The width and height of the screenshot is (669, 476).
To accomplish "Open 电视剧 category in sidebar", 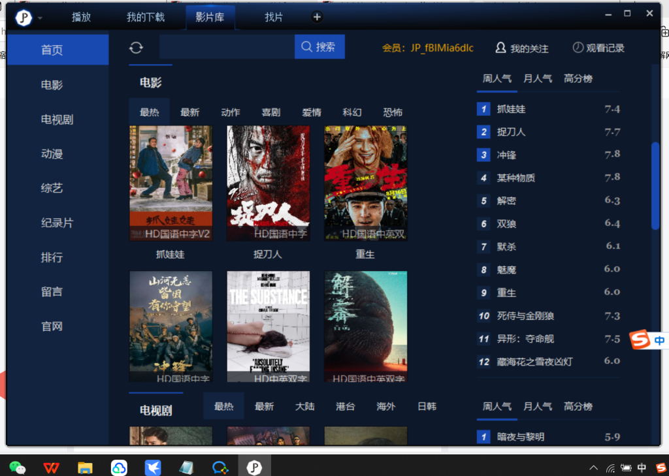I will (57, 119).
